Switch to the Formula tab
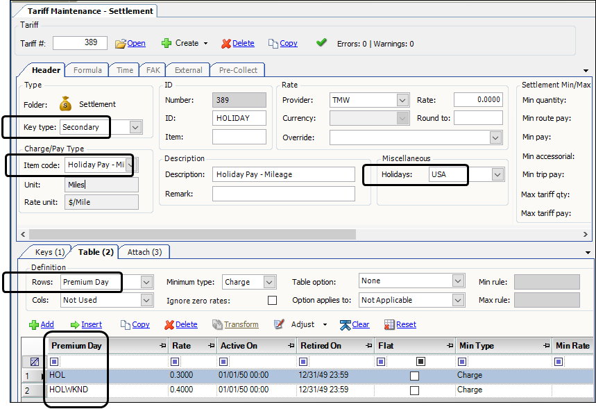The width and height of the screenshot is (596, 409). coord(87,70)
